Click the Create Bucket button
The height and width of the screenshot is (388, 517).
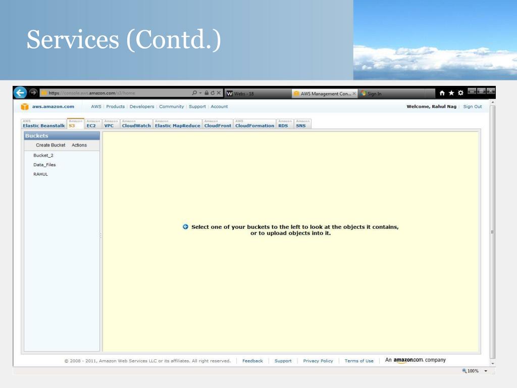coord(50,145)
